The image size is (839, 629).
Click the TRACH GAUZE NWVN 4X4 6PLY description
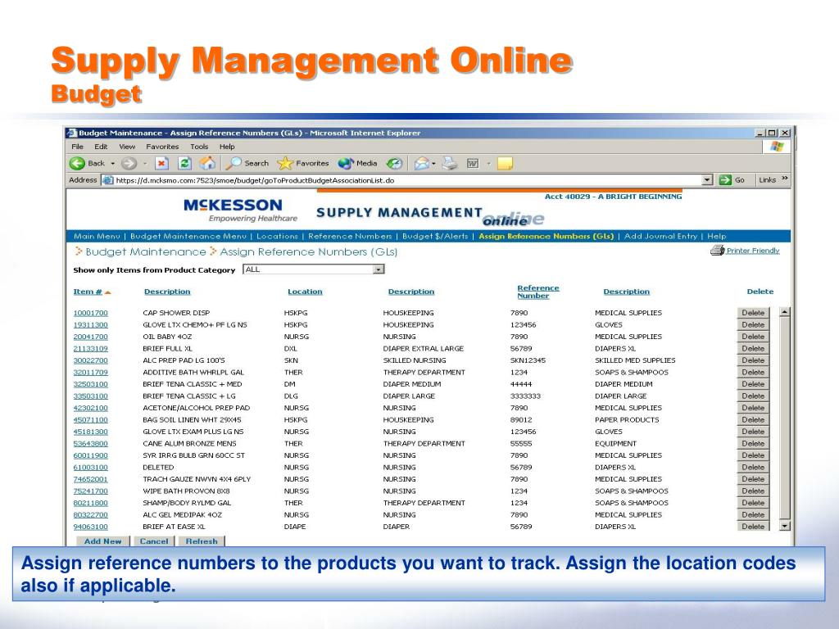[197, 479]
